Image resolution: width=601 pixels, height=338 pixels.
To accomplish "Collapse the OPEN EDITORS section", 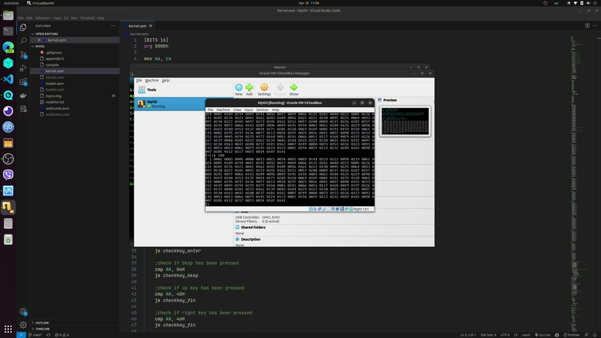I will (x=46, y=34).
